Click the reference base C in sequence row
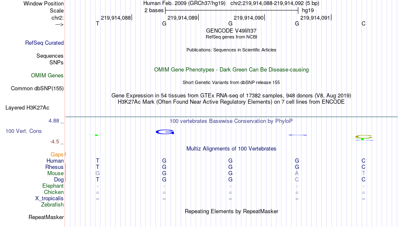 364,23
